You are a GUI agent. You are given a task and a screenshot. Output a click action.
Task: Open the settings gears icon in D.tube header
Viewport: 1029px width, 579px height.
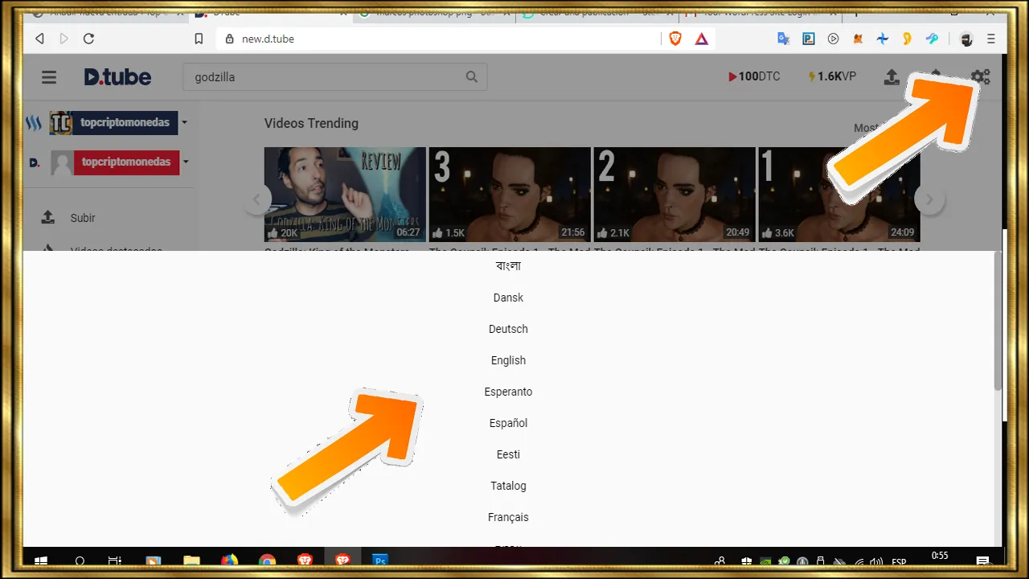click(x=981, y=77)
